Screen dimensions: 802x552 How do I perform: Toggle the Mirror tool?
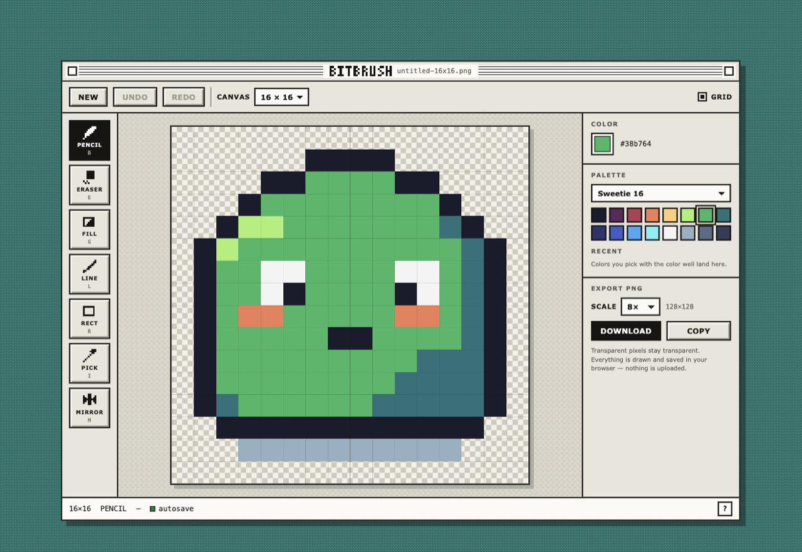[x=90, y=408]
